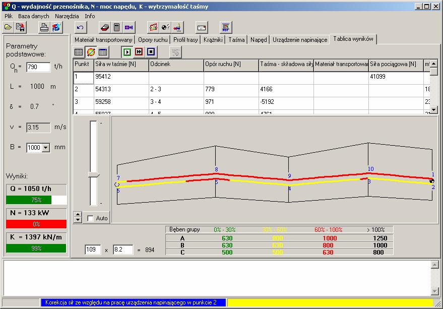Click message box scrollbar up arrow
The width and height of the screenshot is (443, 309).
(x=435, y=265)
